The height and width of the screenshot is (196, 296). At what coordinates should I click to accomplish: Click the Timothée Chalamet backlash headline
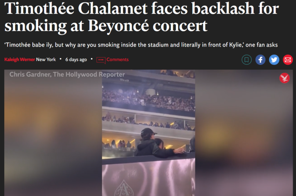click(141, 17)
